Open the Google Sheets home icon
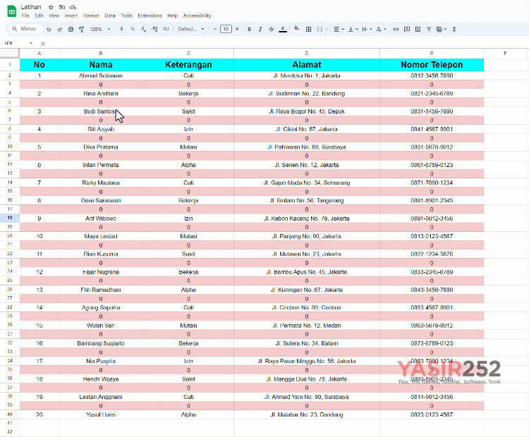Image resolution: width=529 pixels, height=437 pixels. [12, 11]
